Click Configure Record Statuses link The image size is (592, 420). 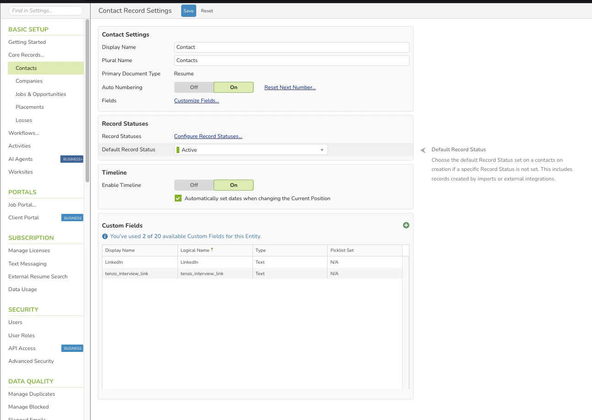pos(208,136)
